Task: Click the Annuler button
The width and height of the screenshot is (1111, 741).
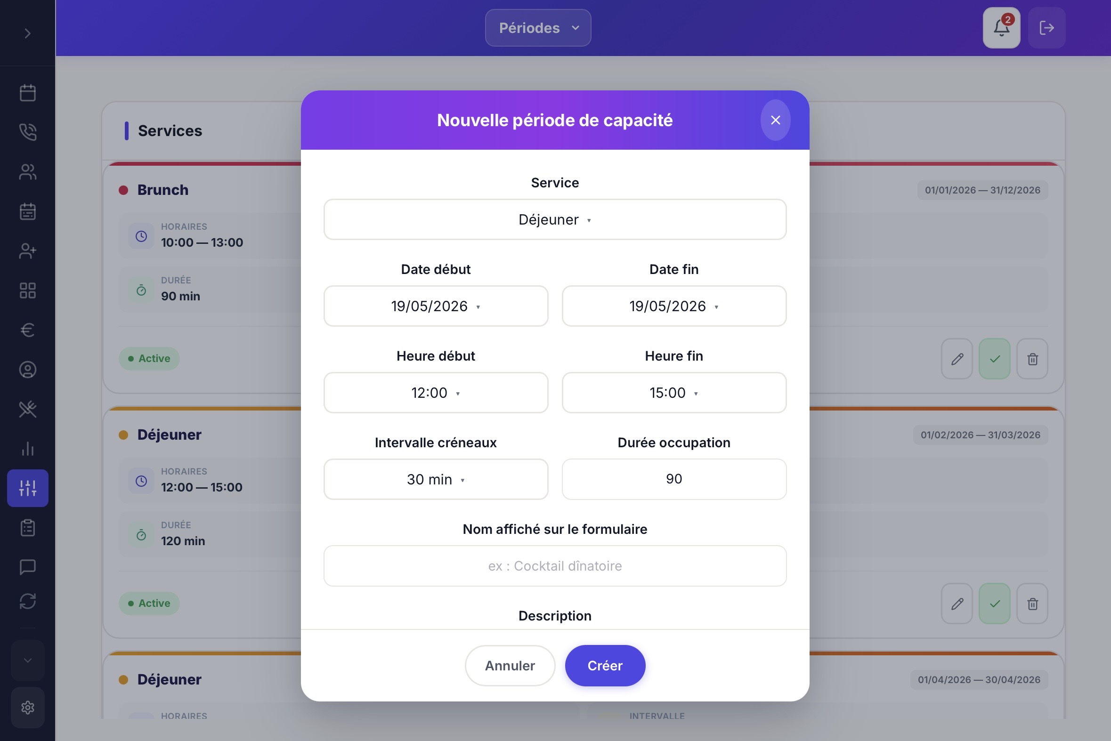Action: point(510,665)
